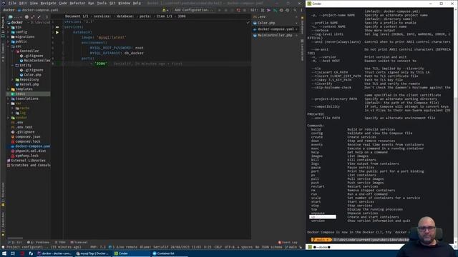Screen dimensions: 458x257
Task: Click the Git push arrow icon
Action: [275, 10]
